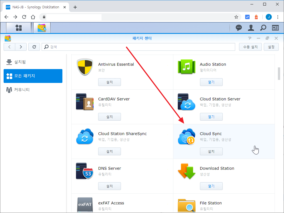This screenshot has height=213, width=284.
Task: Click the Download Station arrows icon
Action: coord(187,171)
